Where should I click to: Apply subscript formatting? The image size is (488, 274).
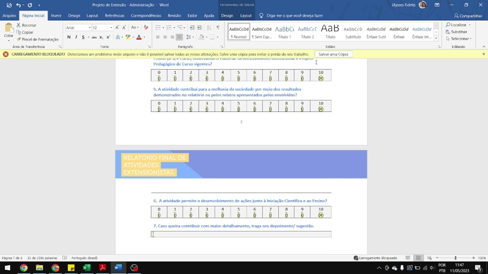[x=101, y=37]
